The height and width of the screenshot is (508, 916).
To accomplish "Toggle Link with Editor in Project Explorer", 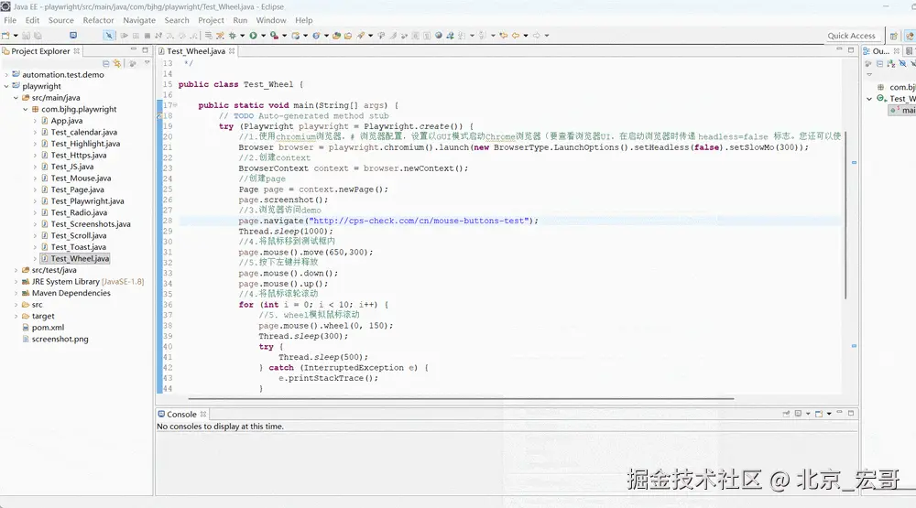I will click(x=117, y=64).
